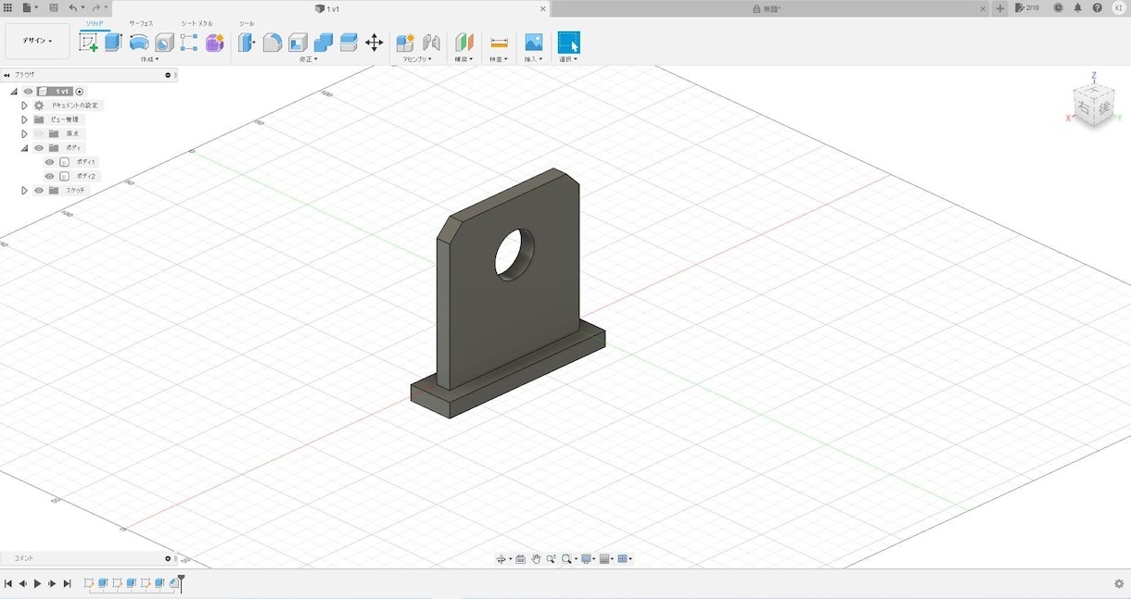
Task: Click the Construct plane icon
Action: 464,43
